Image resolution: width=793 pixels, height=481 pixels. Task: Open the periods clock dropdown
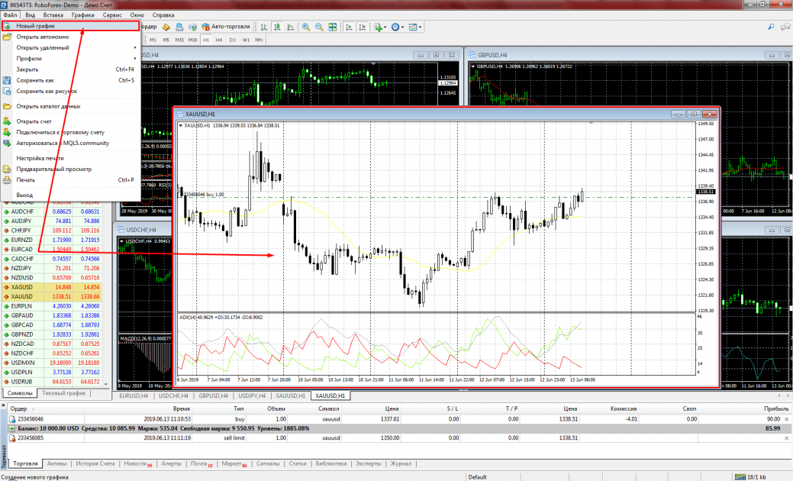tap(398, 27)
